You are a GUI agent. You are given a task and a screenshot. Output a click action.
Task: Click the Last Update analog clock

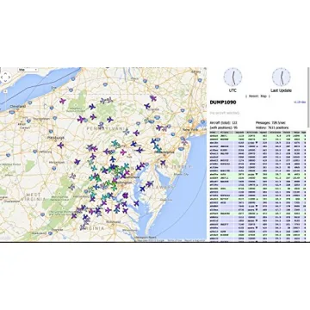tap(282, 77)
